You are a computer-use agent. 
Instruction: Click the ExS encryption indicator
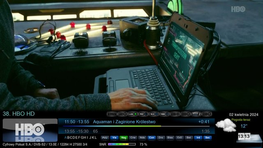180,138
